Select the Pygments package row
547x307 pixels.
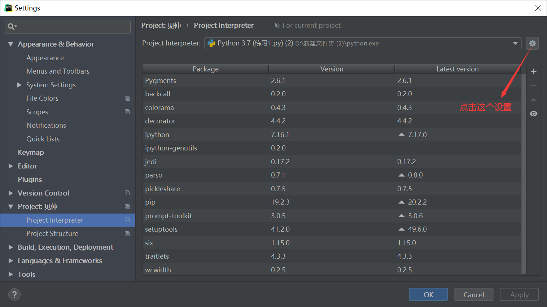click(332, 80)
